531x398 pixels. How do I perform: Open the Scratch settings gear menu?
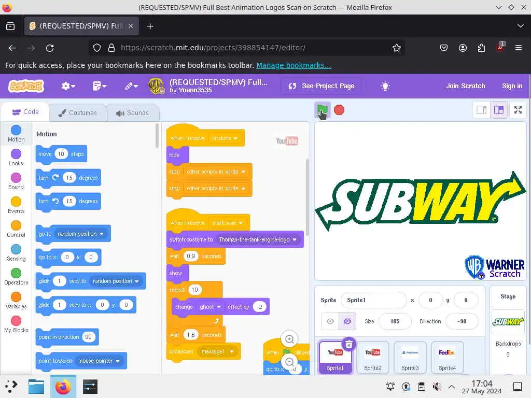point(68,87)
